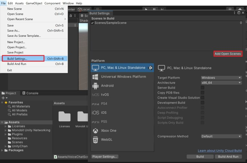Choose Exit in the File menu

tap(34, 70)
